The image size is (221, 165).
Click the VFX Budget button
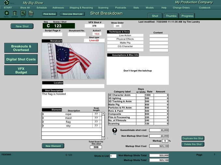pyautogui.click(x=21, y=70)
